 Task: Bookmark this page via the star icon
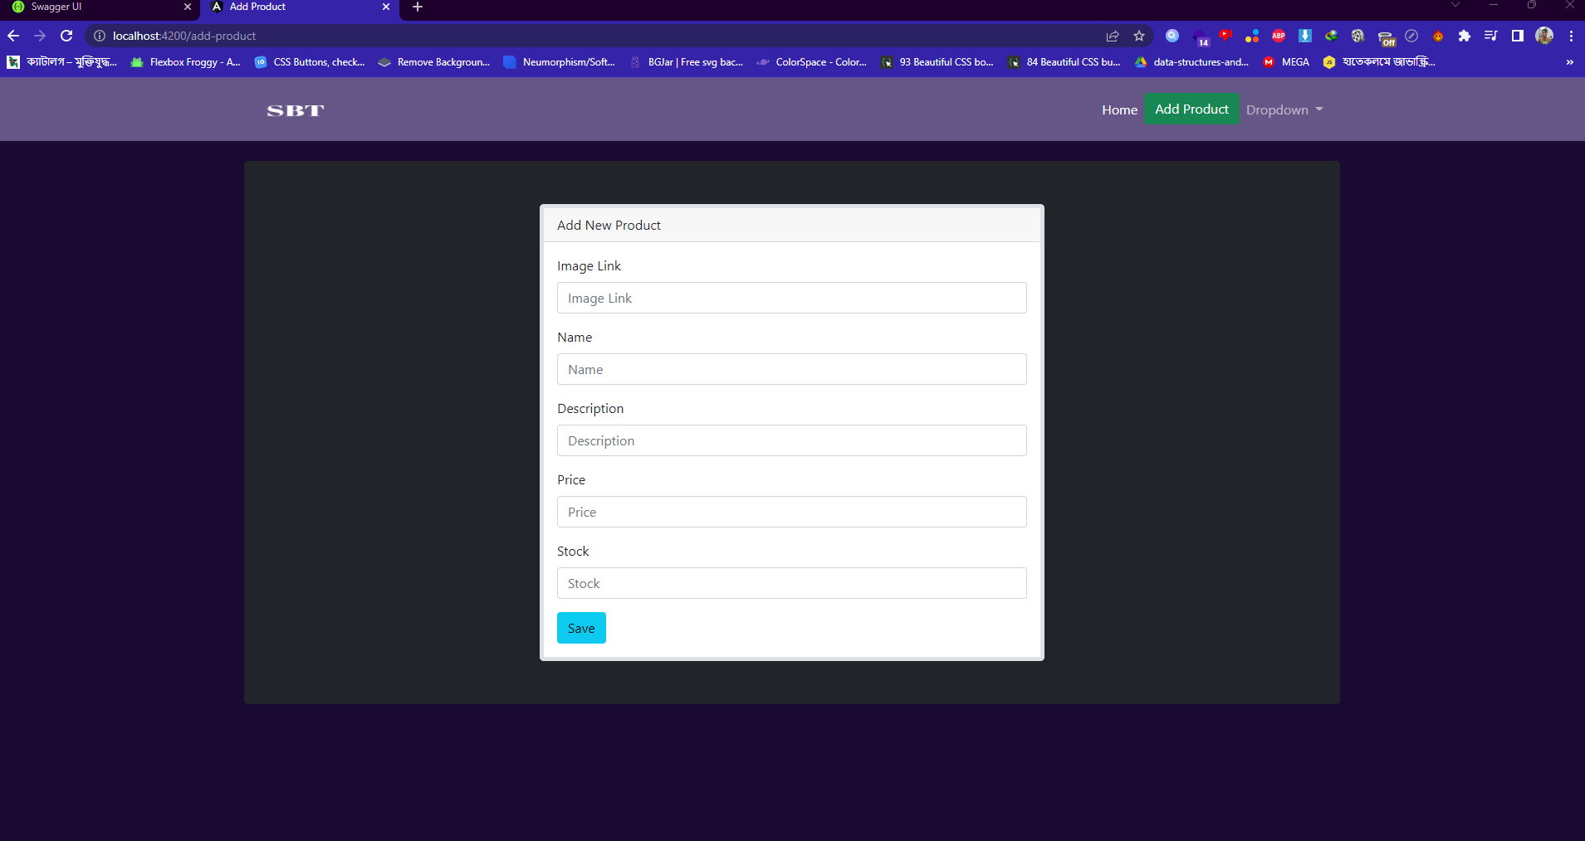click(1139, 36)
